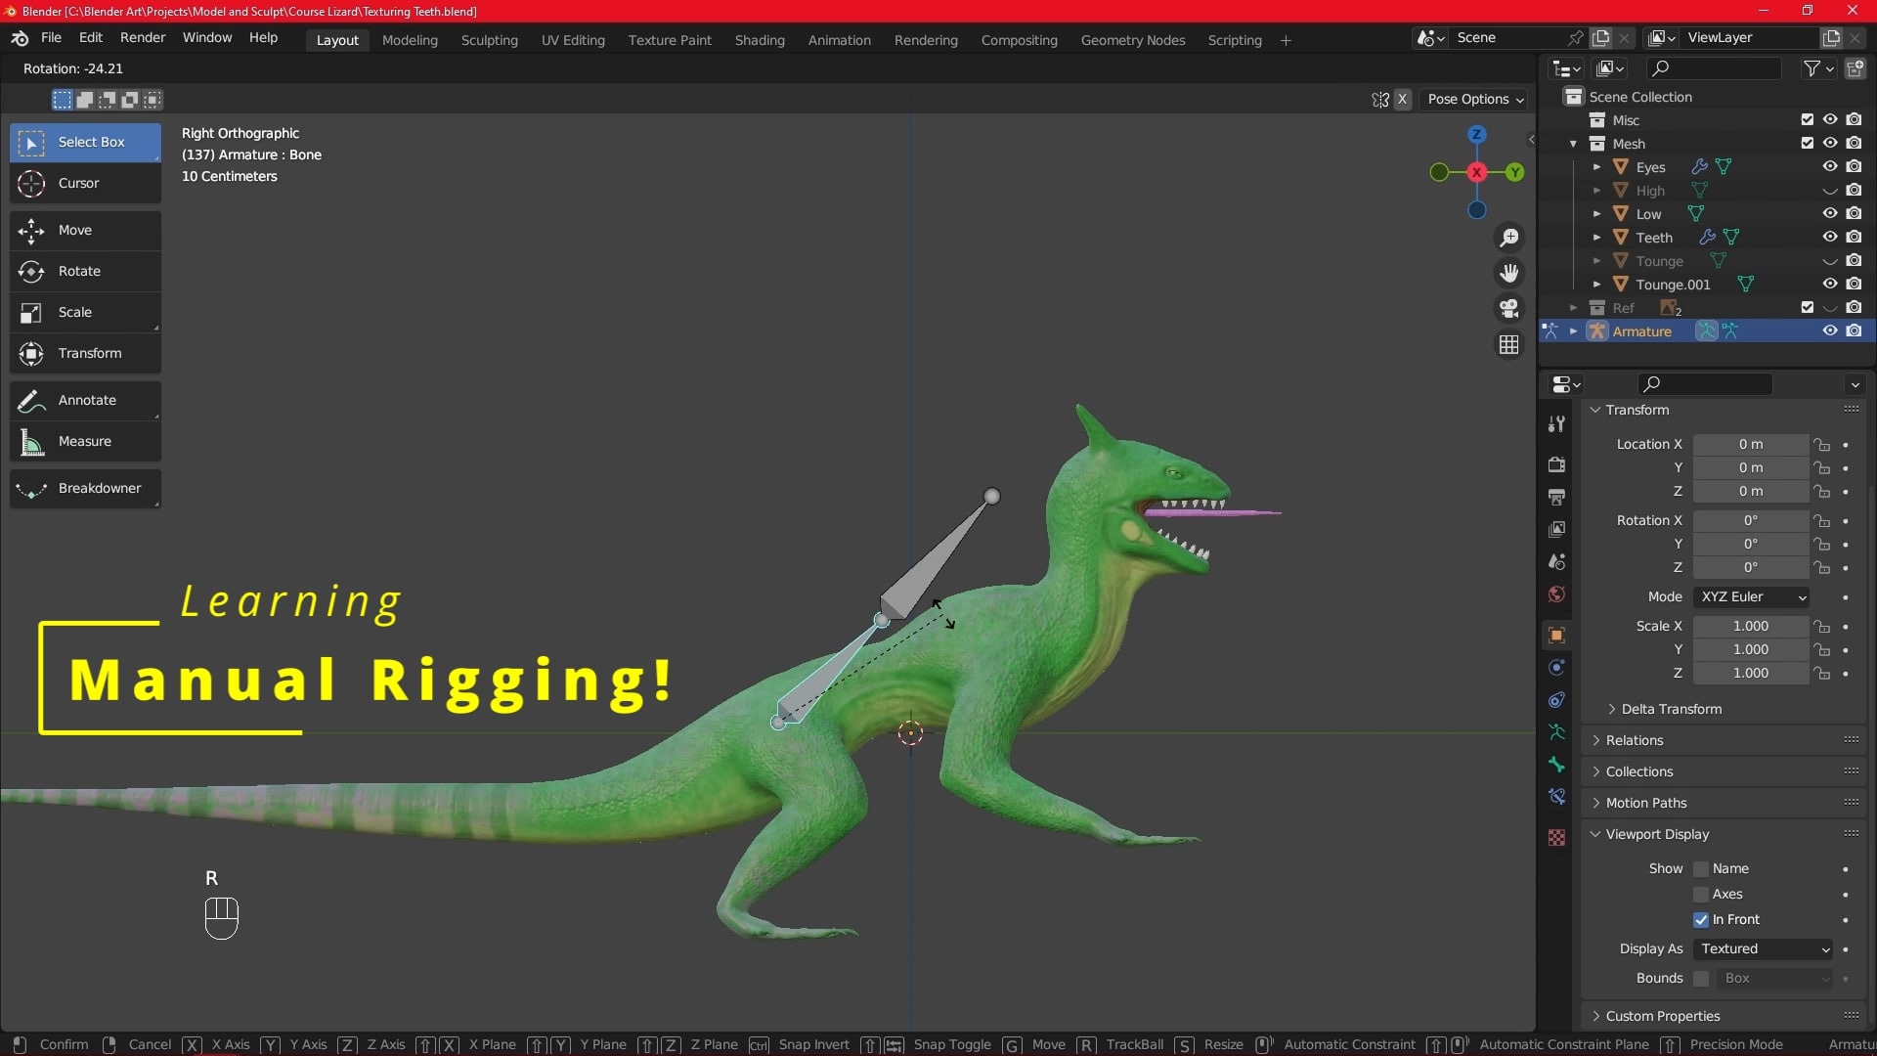Open the Sculpting workspace tab
Screen dimensions: 1877x1056
click(489, 40)
